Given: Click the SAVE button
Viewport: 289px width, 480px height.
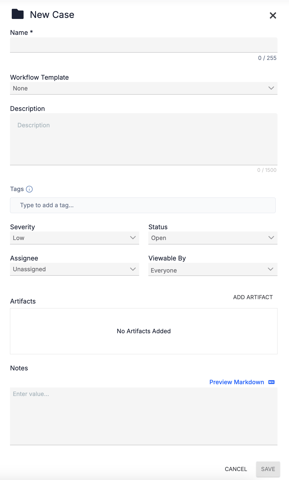Looking at the screenshot, I should [x=268, y=469].
